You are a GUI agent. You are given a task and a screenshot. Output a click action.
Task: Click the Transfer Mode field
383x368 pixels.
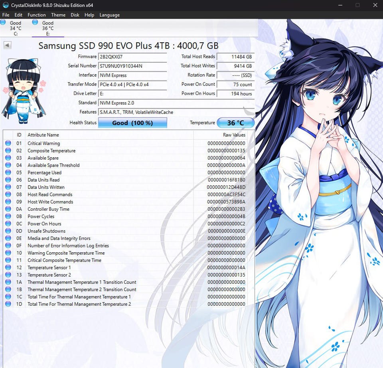[x=132, y=85]
